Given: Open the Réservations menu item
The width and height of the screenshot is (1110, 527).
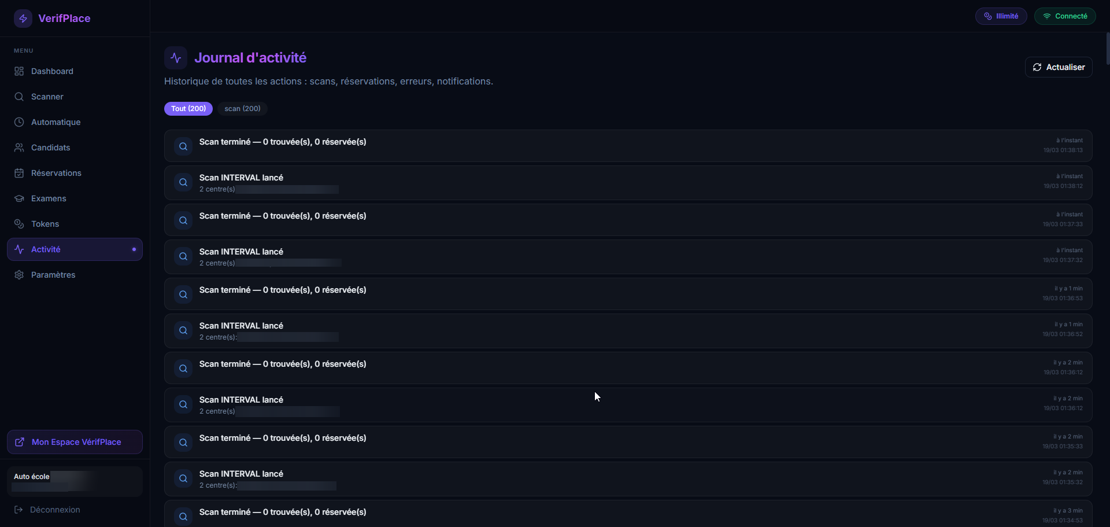Looking at the screenshot, I should coord(56,173).
